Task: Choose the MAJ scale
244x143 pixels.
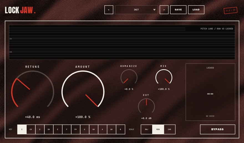Action: (x=147, y=129)
